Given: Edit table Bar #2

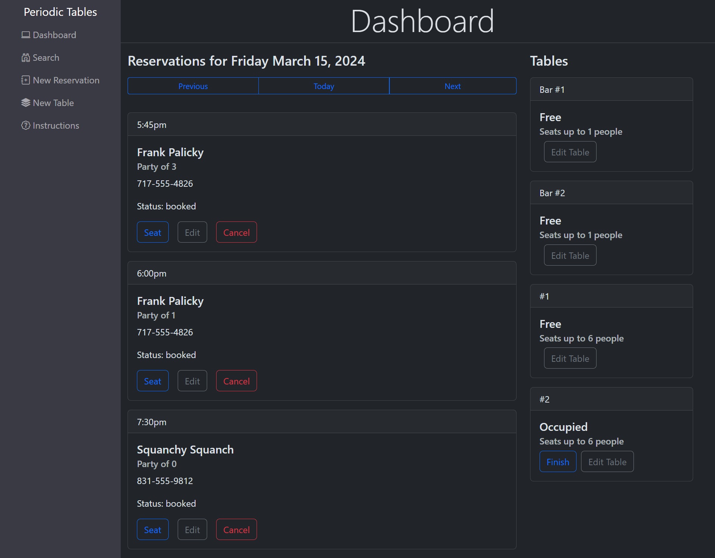Looking at the screenshot, I should [570, 255].
